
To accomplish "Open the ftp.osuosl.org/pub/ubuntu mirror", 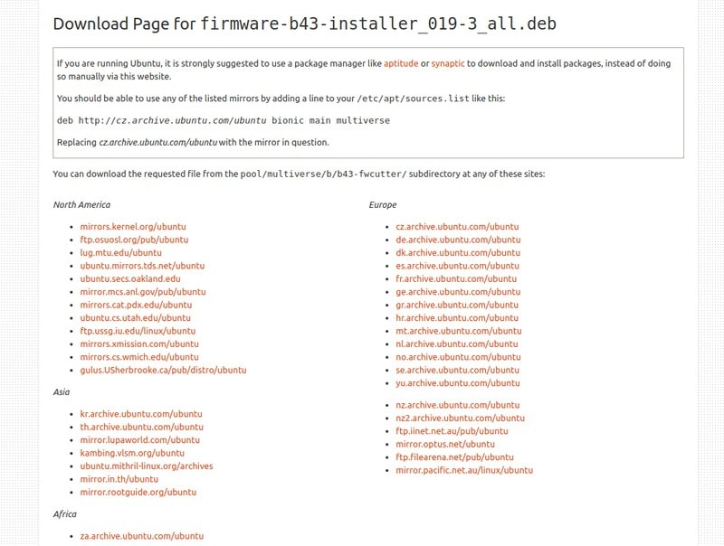I will coord(134,240).
